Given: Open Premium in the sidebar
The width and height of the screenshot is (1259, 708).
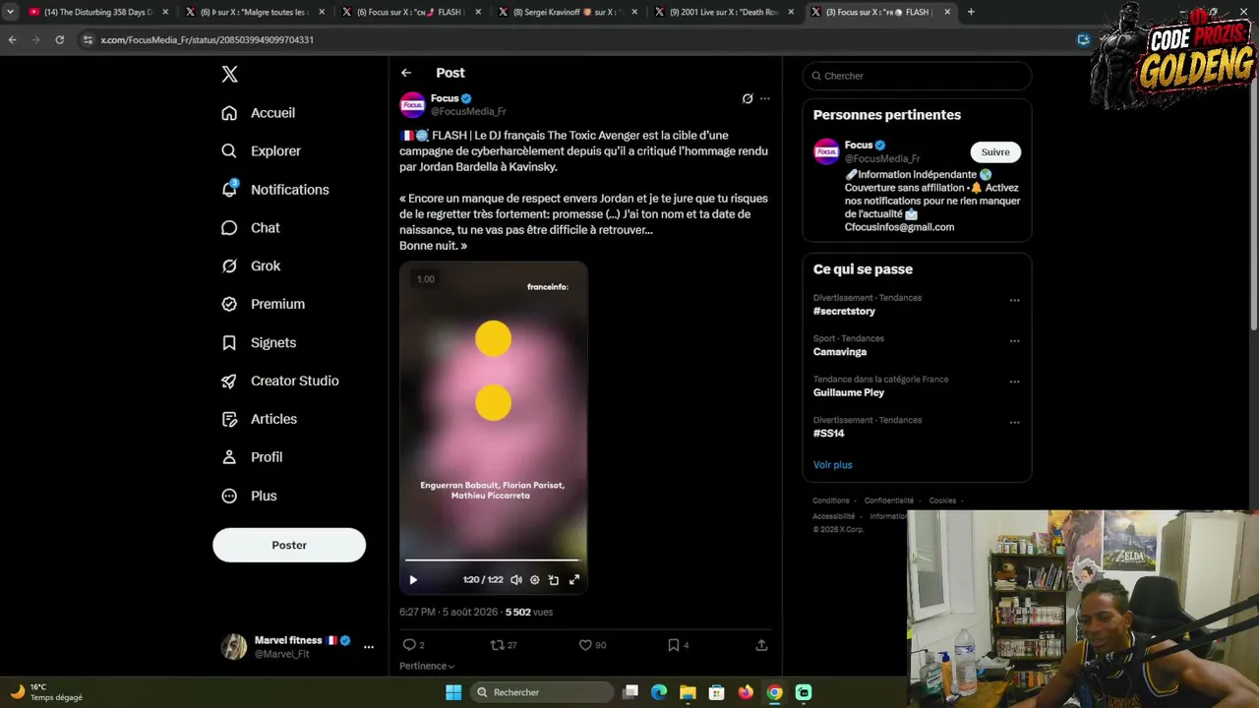Looking at the screenshot, I should 264,305.
